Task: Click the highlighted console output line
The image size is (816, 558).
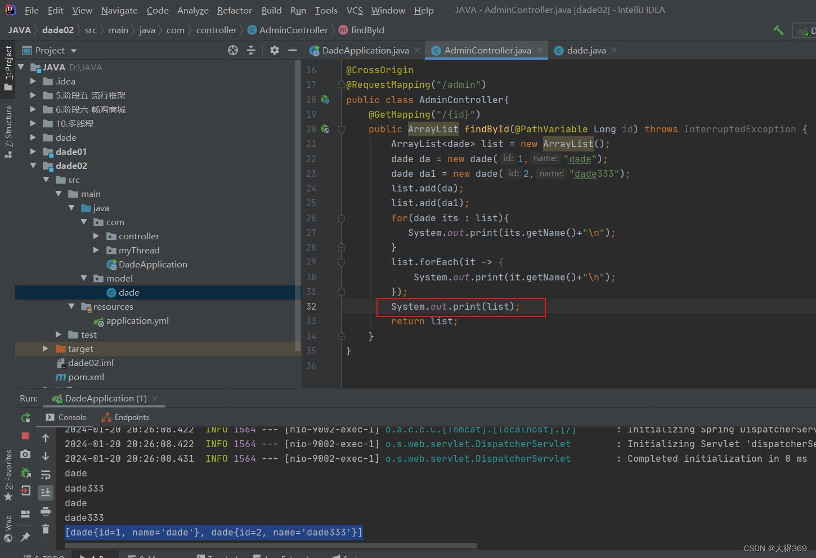Action: click(214, 532)
